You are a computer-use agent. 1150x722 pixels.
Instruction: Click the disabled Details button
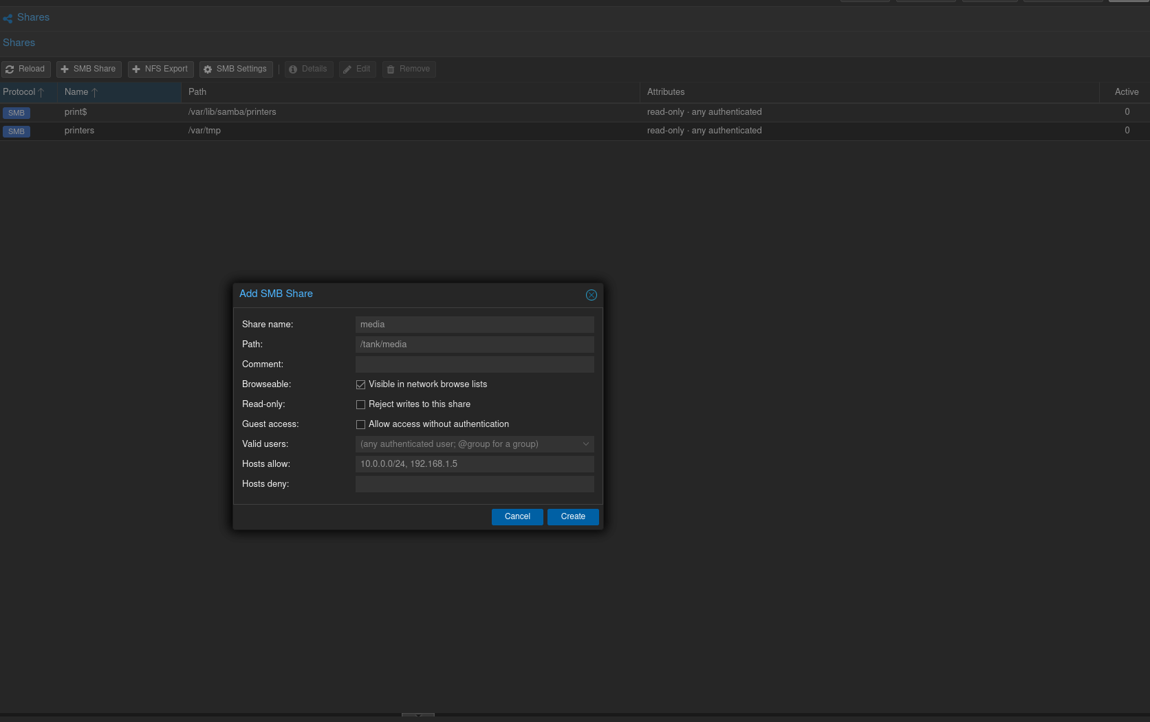309,69
